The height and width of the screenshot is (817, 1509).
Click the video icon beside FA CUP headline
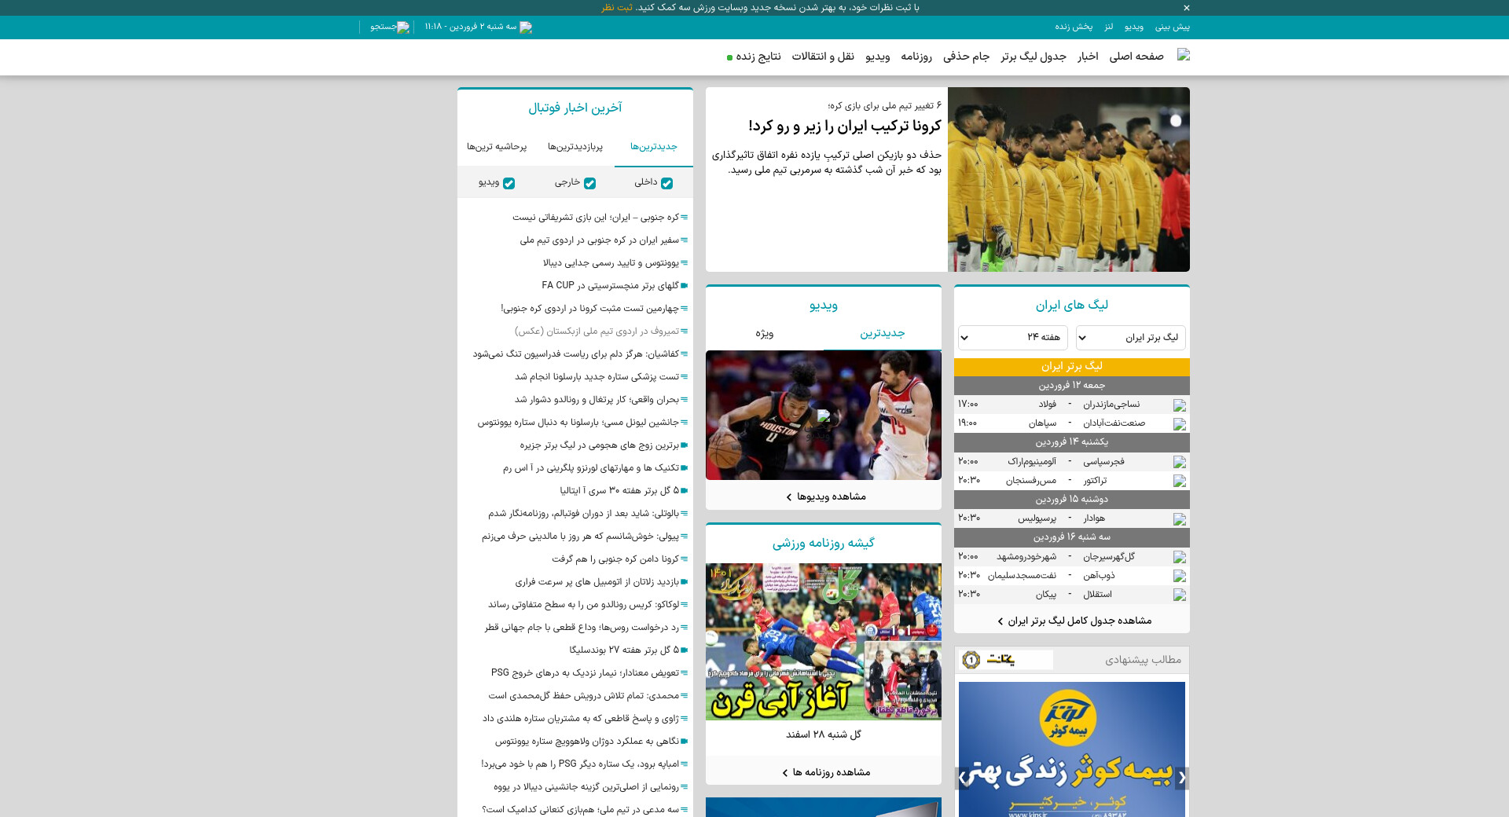point(685,286)
